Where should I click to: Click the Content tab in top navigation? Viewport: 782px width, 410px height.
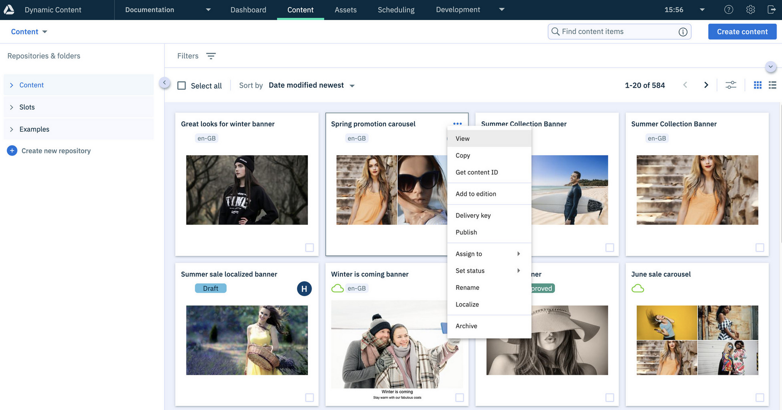coord(300,10)
